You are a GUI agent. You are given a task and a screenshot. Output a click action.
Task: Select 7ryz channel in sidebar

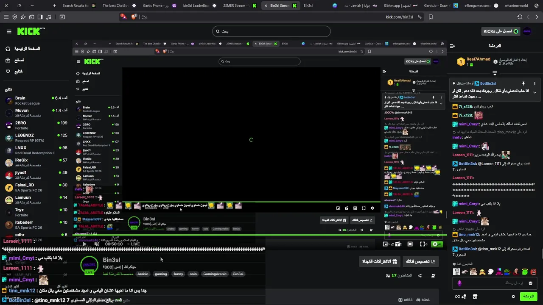[x=36, y=212]
